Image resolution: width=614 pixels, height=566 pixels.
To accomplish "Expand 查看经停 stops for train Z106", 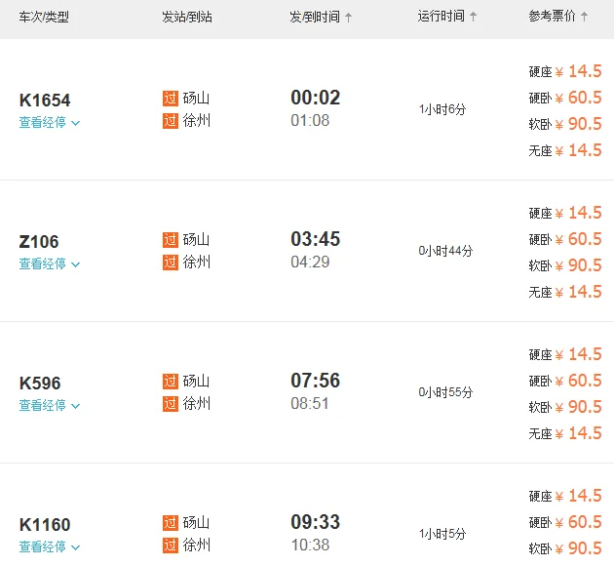I will tap(50, 264).
